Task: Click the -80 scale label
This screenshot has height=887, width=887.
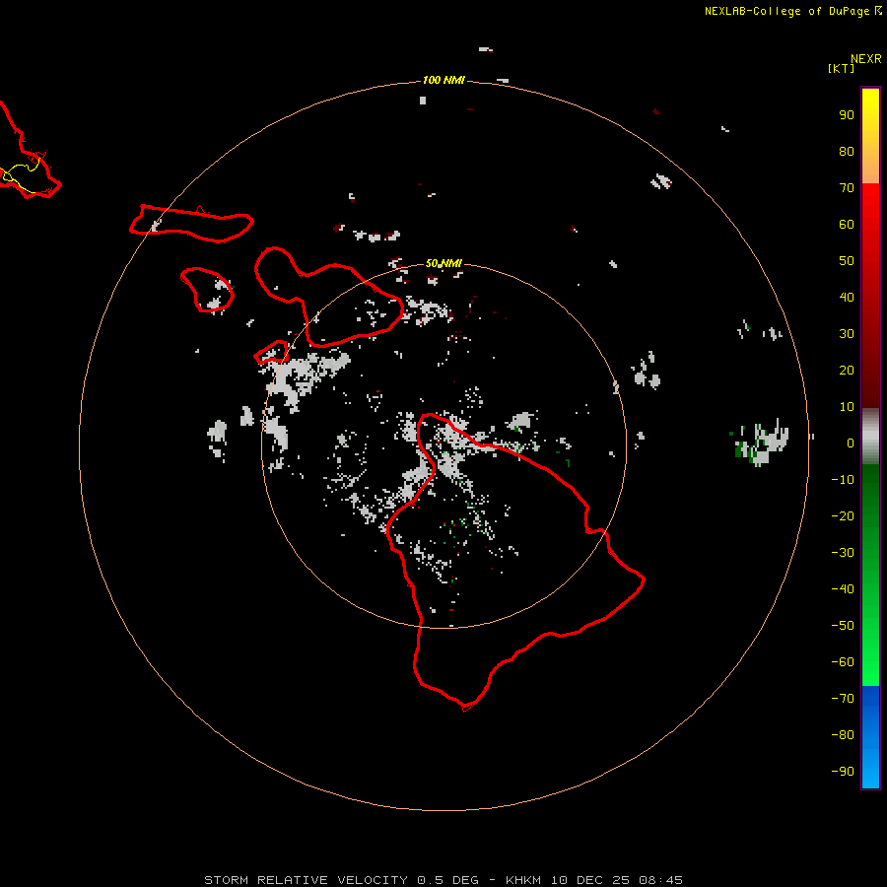Action: 843,735
